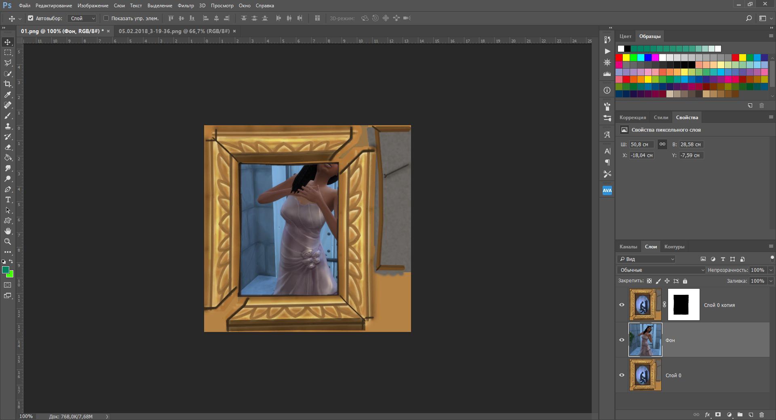Image resolution: width=776 pixels, height=420 pixels.
Task: Select the Zoom tool in toolbar
Action: click(8, 241)
